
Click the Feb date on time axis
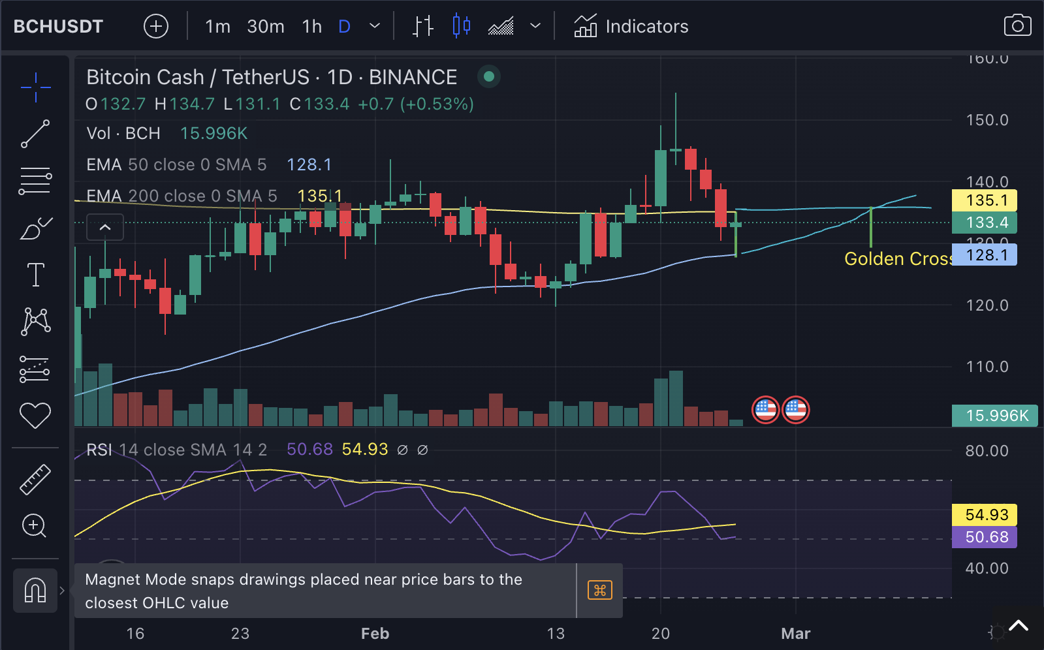375,634
